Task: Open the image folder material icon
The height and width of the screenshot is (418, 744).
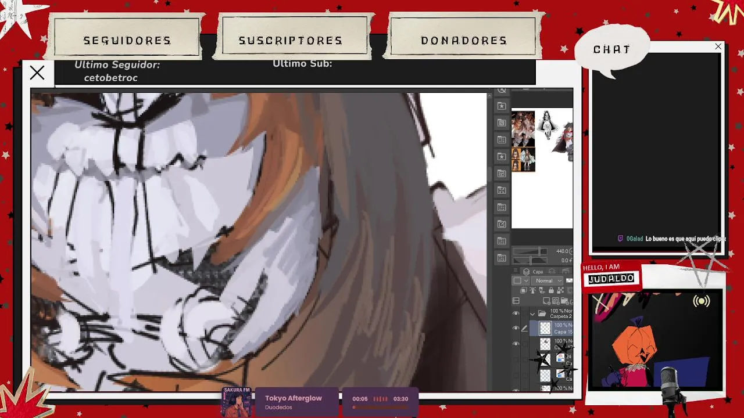Action: tap(502, 122)
